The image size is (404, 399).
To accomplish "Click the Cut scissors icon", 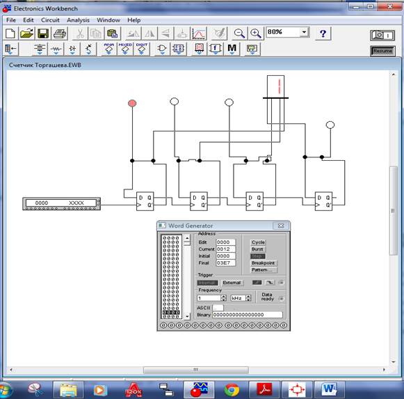I will pos(80,33).
